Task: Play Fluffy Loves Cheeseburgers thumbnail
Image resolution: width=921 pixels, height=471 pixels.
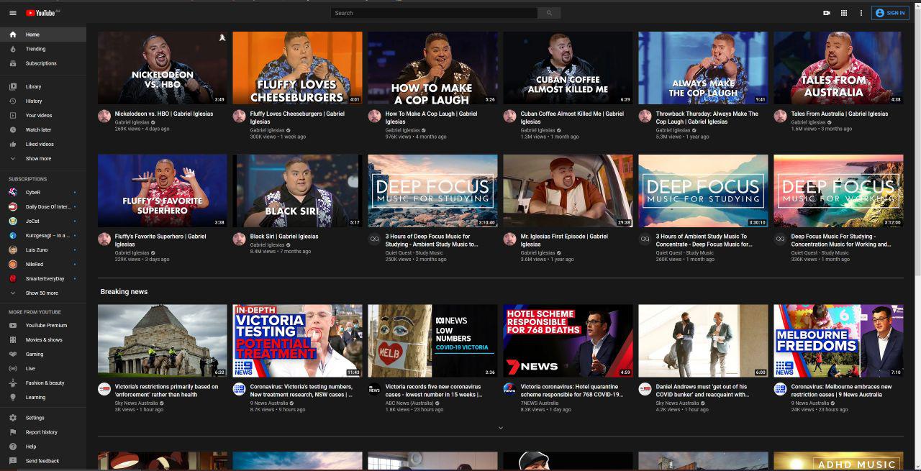Action: (x=297, y=68)
